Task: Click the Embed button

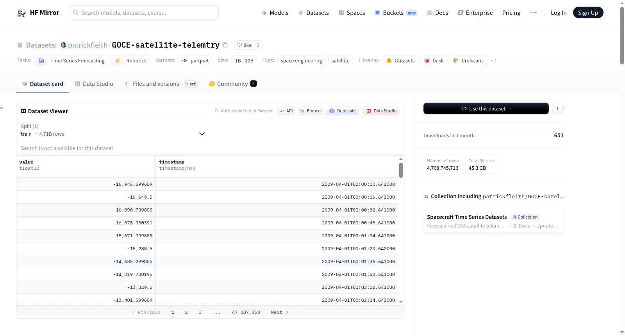Action: point(311,111)
